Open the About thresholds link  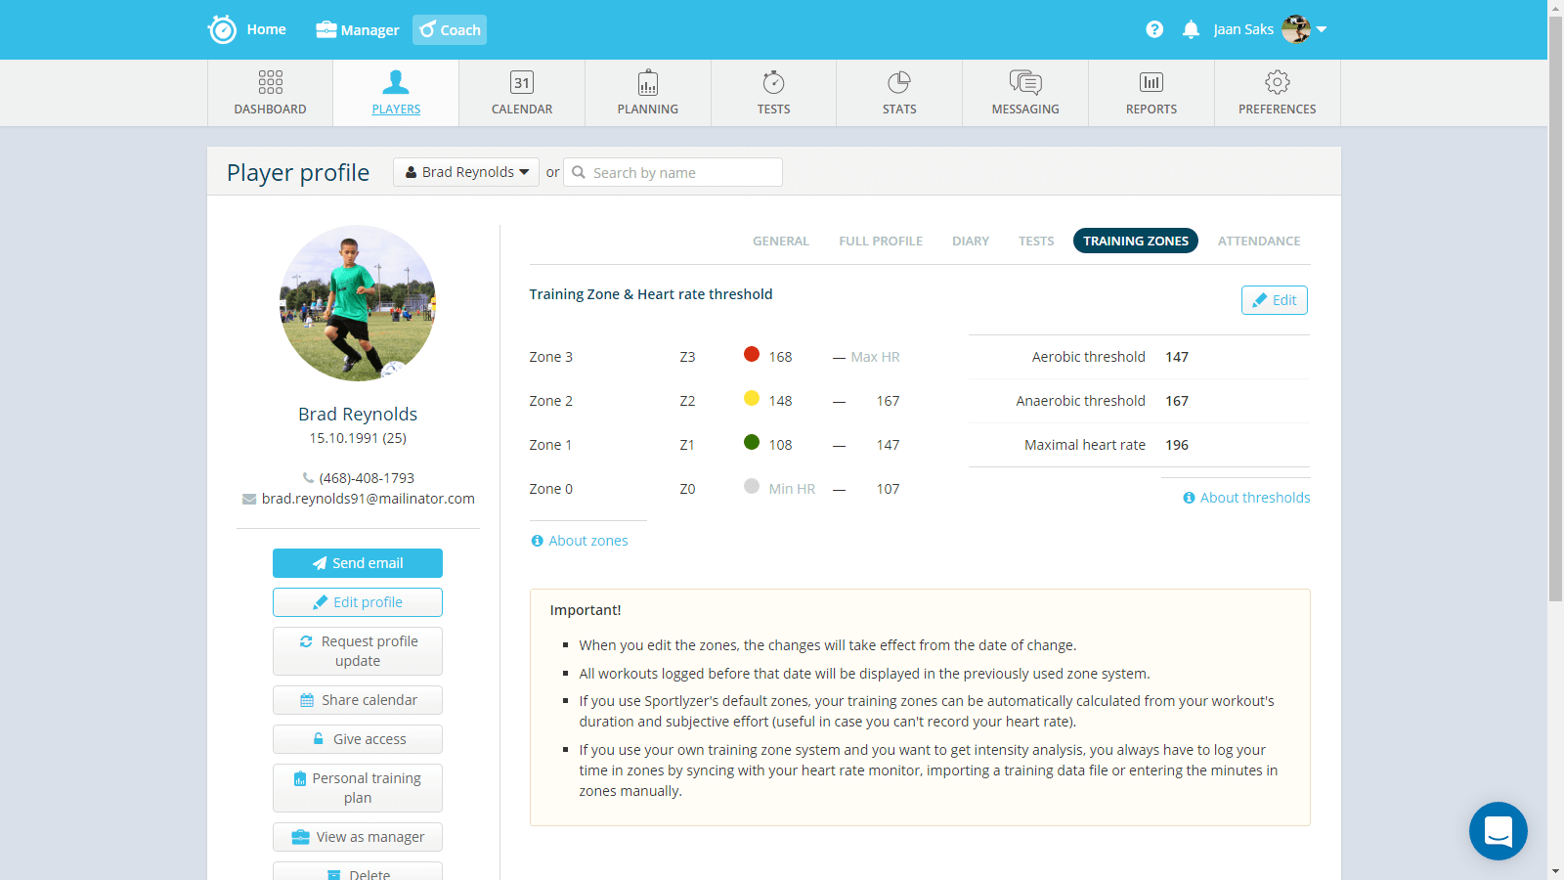coord(1254,498)
